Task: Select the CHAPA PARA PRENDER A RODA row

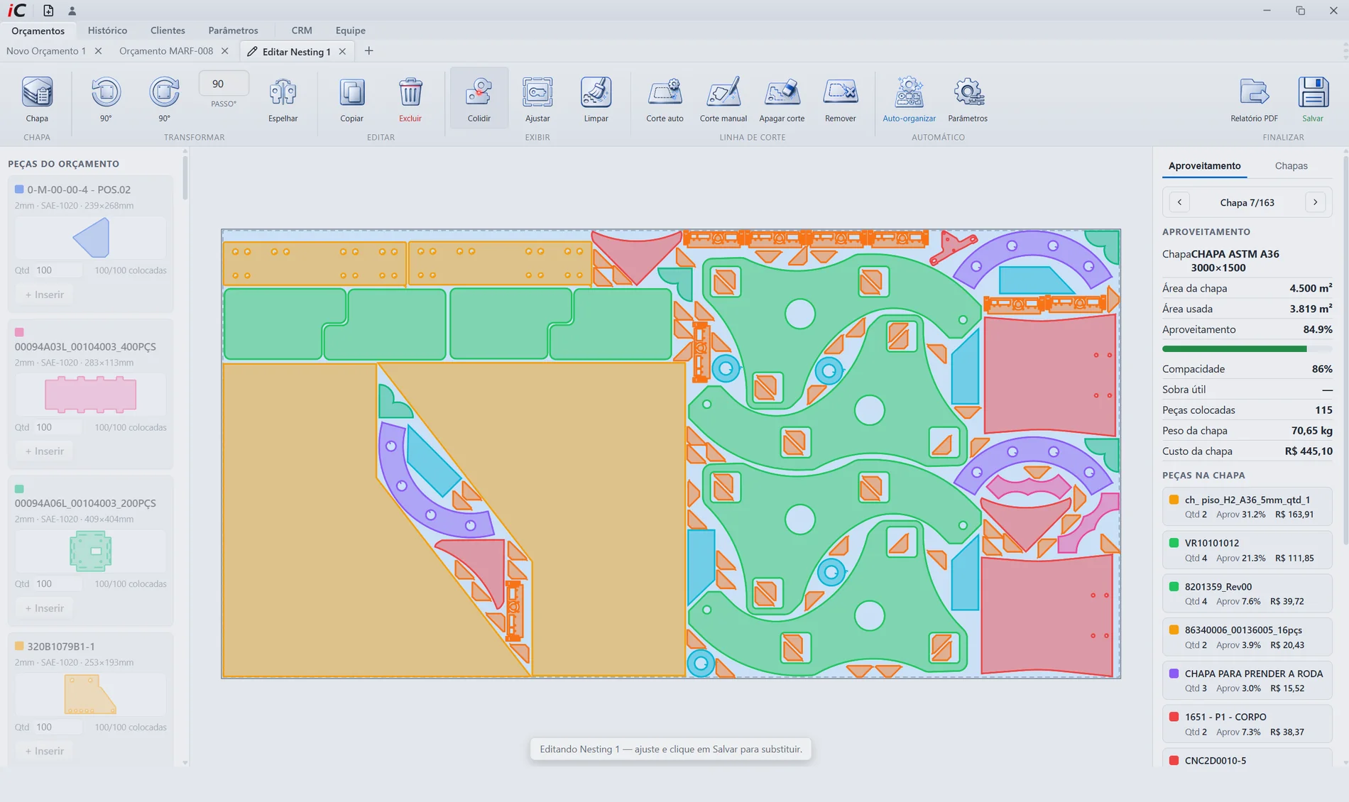Action: 1247,681
